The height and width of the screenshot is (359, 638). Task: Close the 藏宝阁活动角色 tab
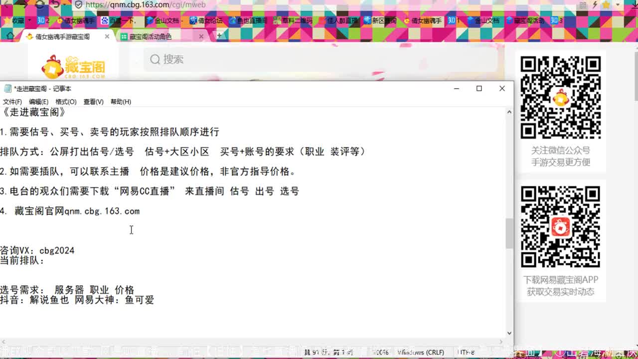point(201,36)
